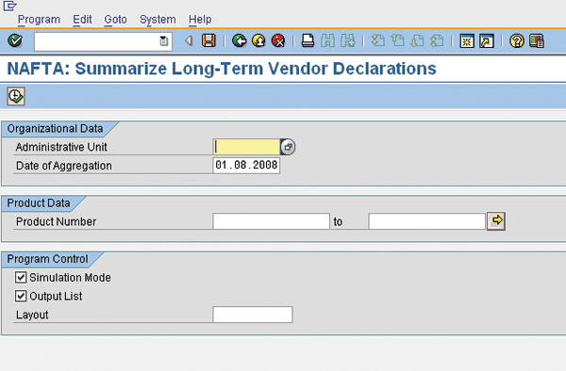The height and width of the screenshot is (371, 566).
Task: Open the command field history dropdown
Action: tap(164, 41)
